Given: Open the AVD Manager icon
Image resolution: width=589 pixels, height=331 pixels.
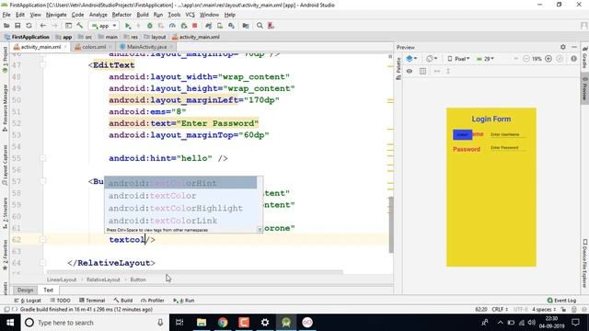Looking at the screenshot, I should coord(220,26).
